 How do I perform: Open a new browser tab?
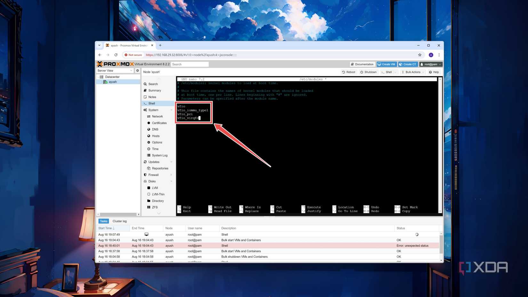(x=160, y=45)
